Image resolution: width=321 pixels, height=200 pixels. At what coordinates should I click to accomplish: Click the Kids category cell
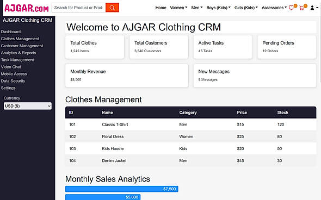tap(183, 149)
